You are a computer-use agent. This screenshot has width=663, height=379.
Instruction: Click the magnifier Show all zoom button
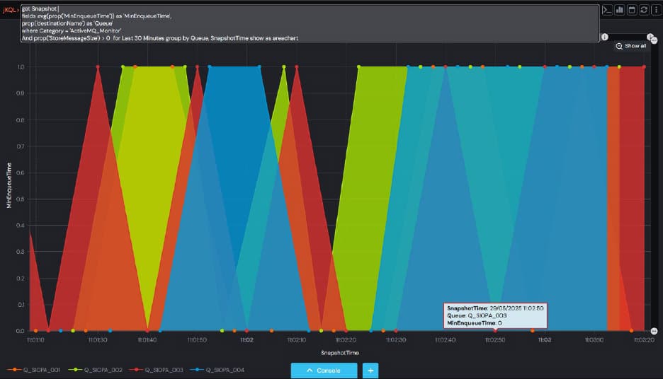pos(630,46)
